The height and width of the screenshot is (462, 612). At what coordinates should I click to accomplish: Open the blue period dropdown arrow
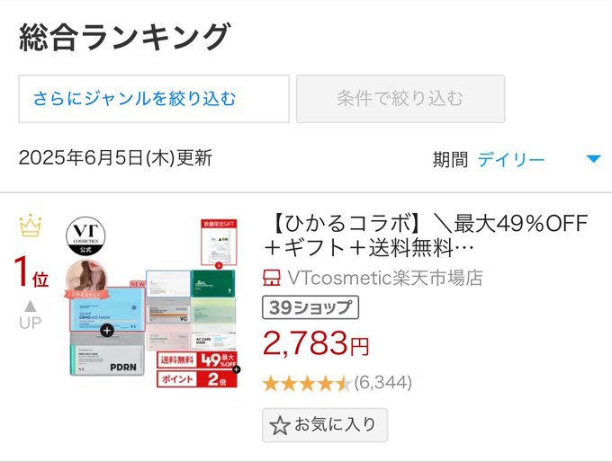[x=594, y=159]
